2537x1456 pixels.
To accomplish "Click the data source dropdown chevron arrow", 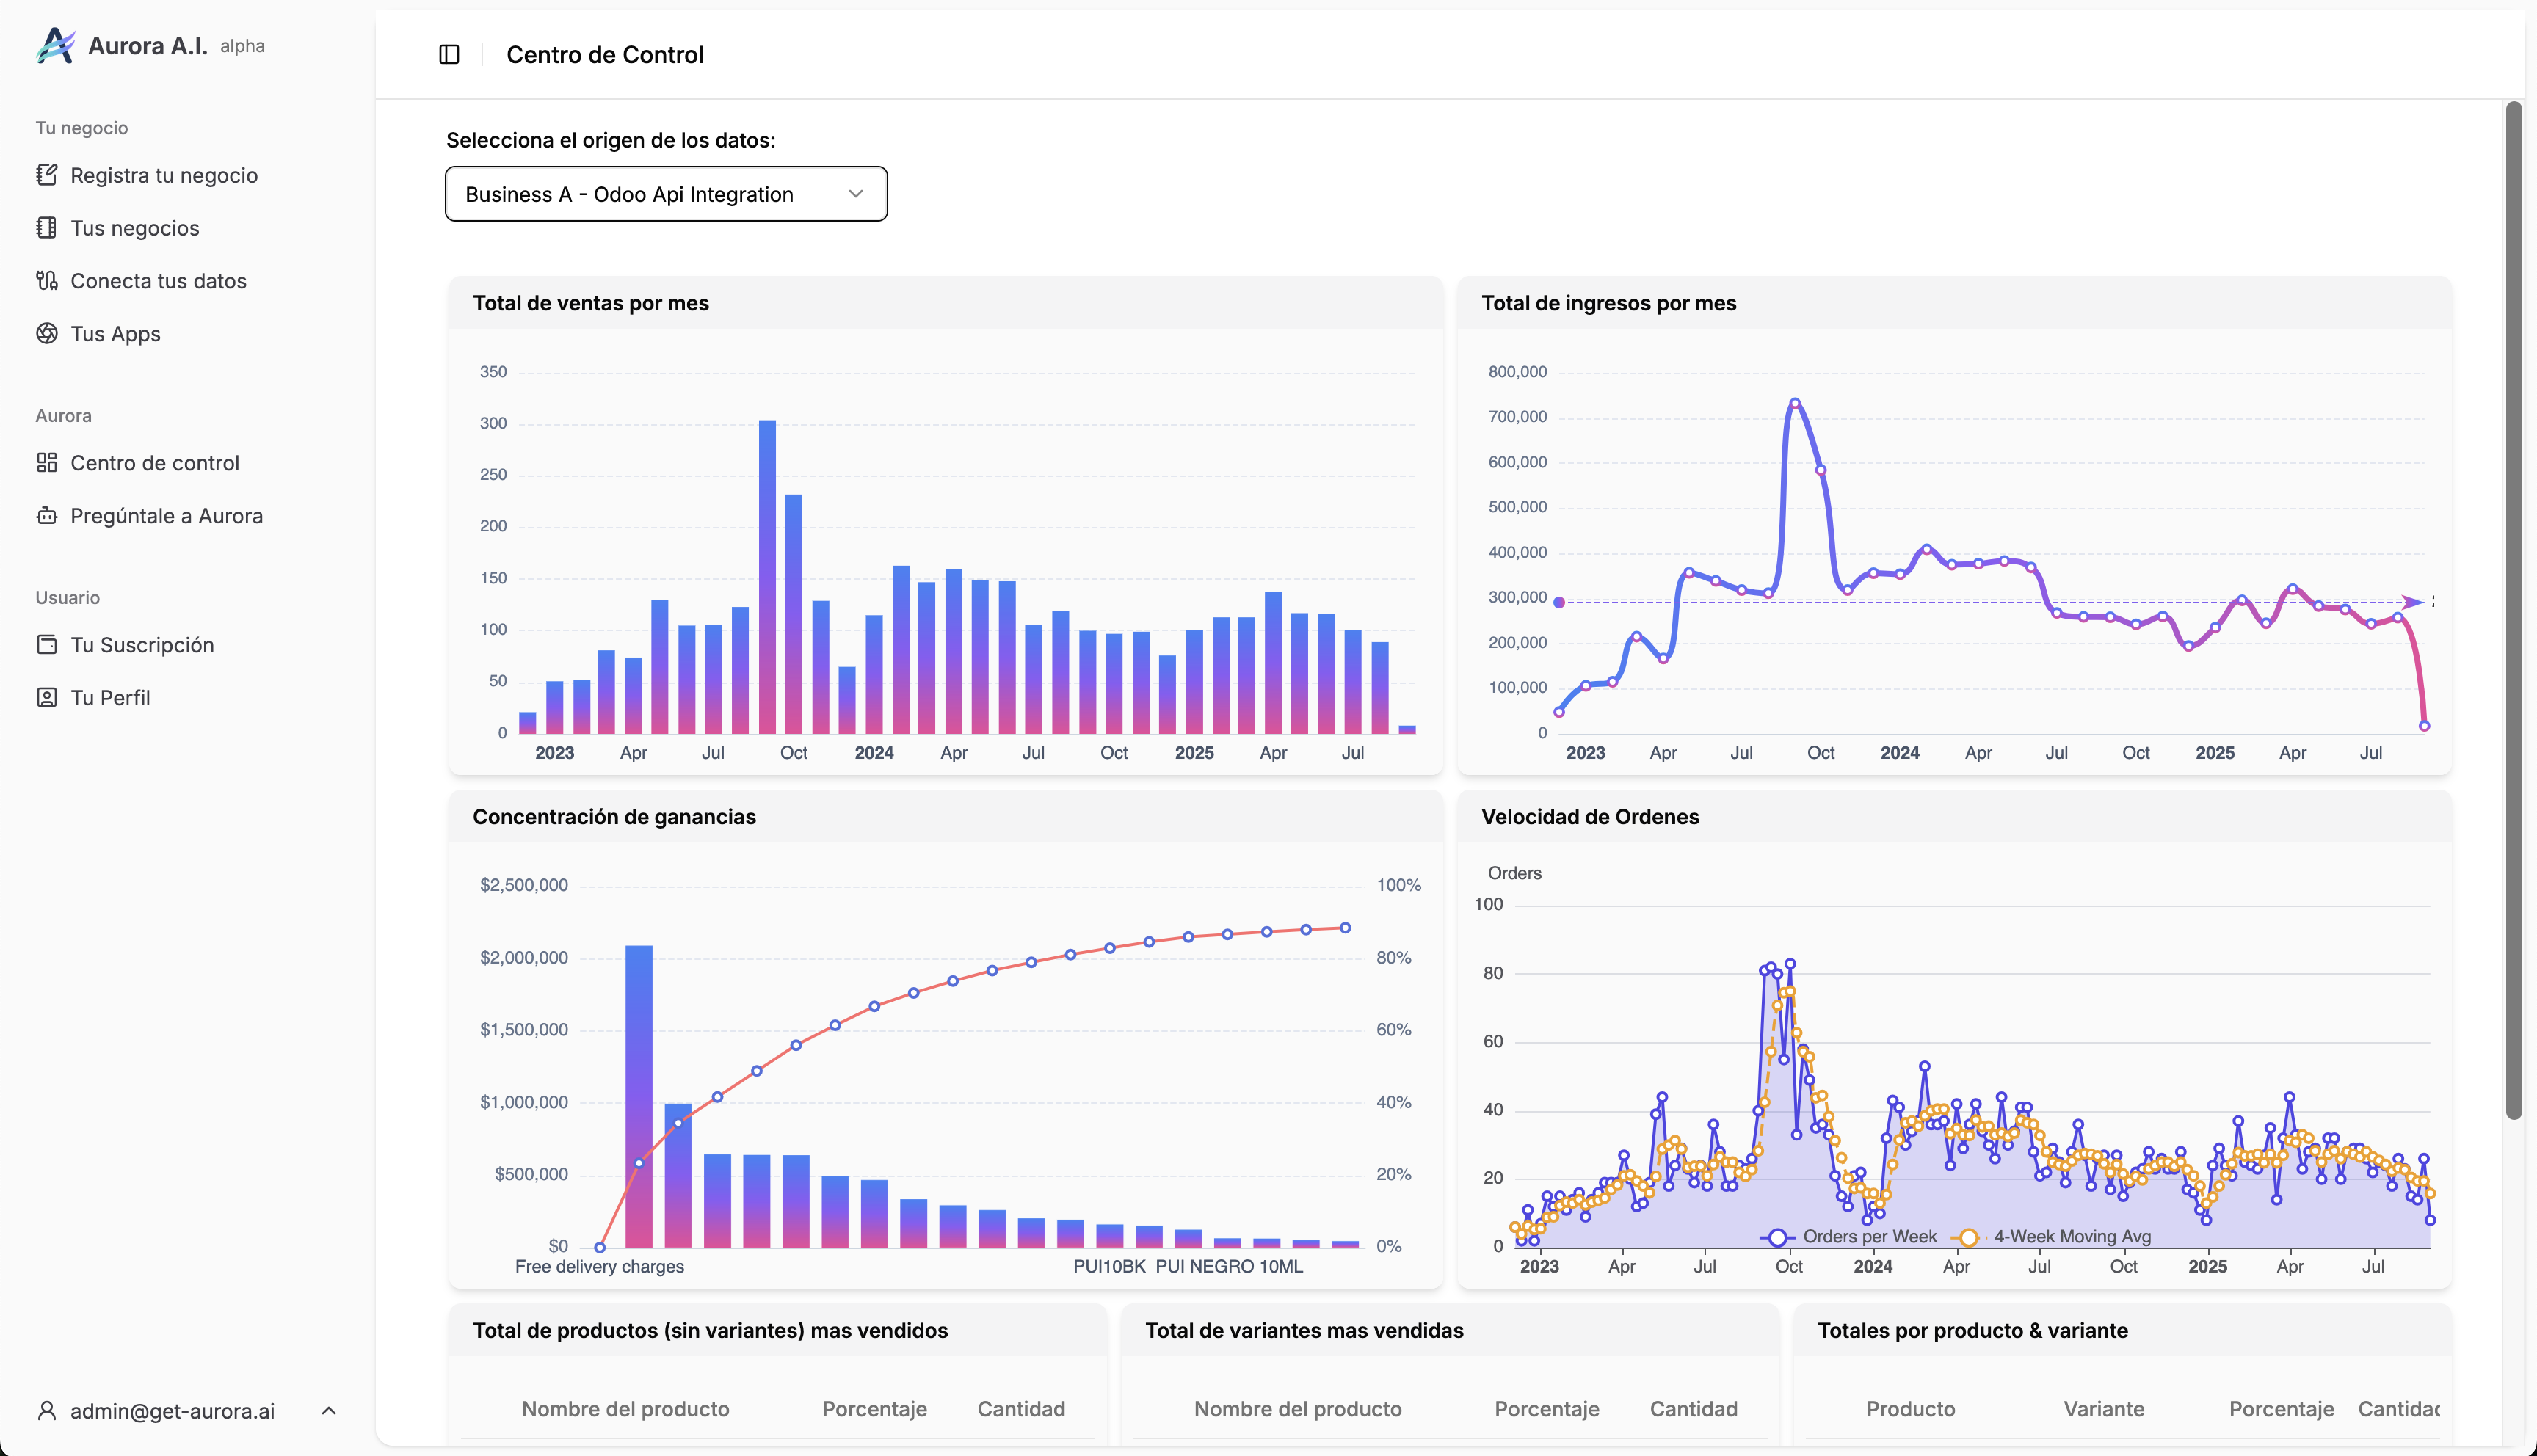I will coord(855,194).
